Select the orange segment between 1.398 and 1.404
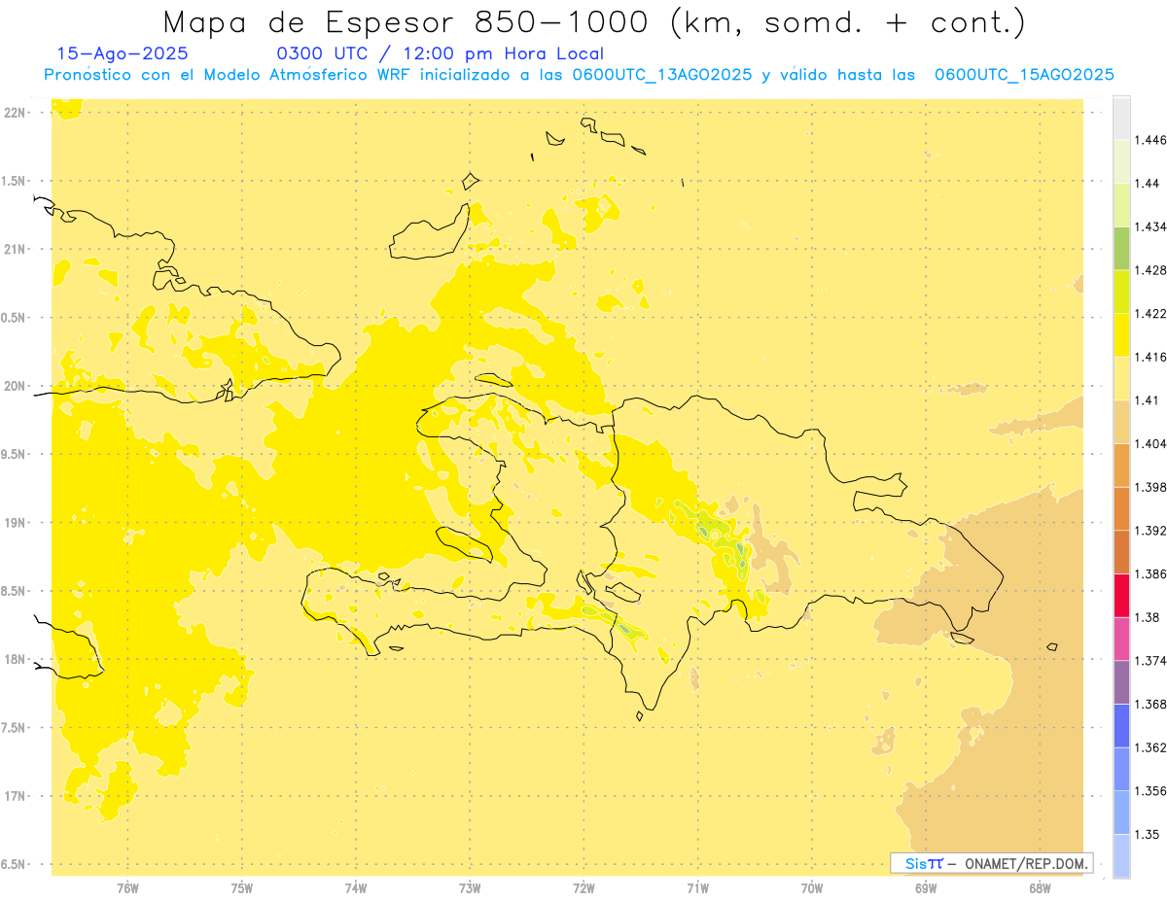This screenshot has width=1167, height=901. coord(1121,466)
